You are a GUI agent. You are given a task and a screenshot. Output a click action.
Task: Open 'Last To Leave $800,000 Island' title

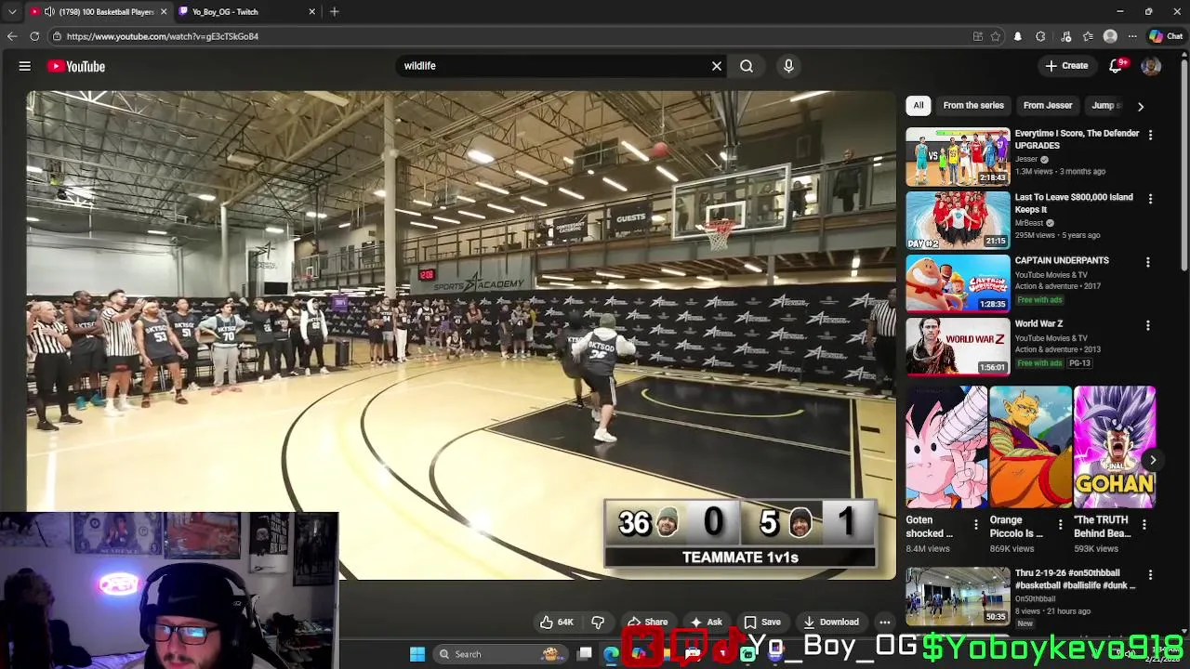1074,203
